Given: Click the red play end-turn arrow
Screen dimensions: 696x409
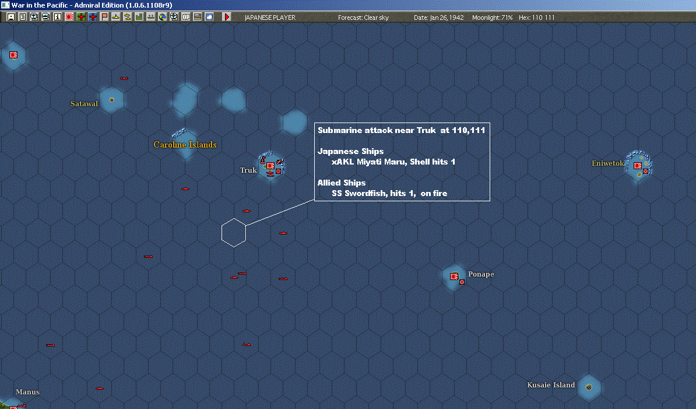Looking at the screenshot, I should coord(227,17).
